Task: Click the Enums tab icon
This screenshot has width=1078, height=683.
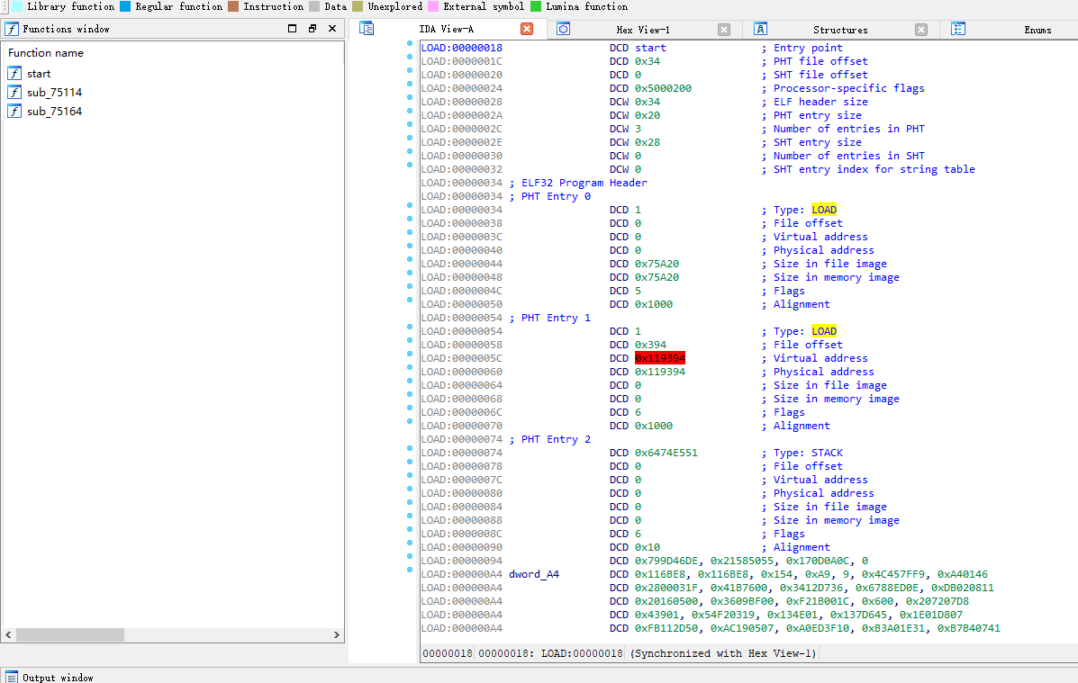Action: click(957, 29)
